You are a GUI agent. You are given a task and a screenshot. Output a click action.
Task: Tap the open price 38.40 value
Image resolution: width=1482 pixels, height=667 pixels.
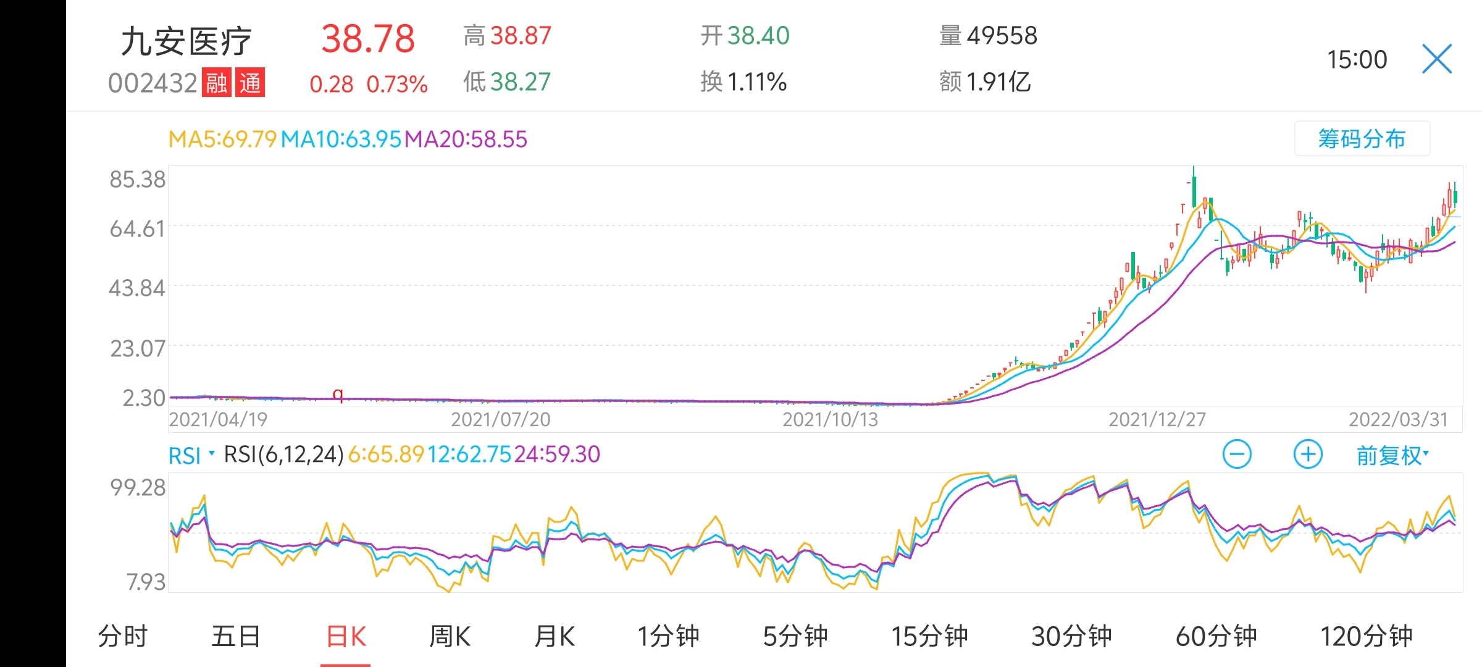pyautogui.click(x=758, y=36)
